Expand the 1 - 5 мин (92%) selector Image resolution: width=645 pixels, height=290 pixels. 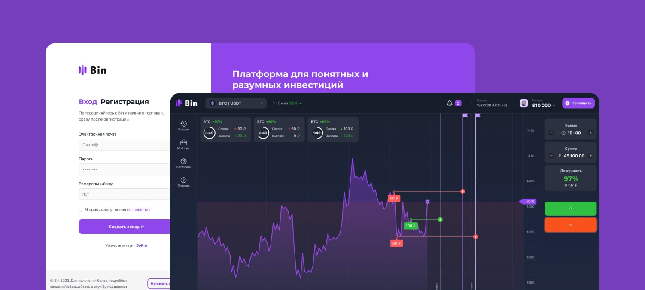click(287, 103)
